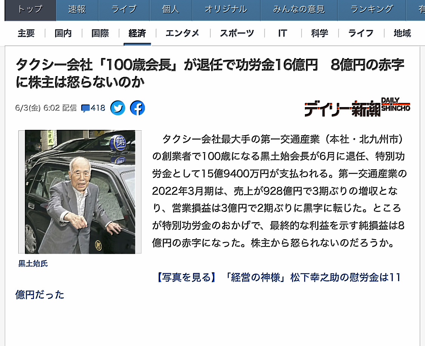425x346 pixels.
Task: Click the article headline タクシー会社「100歳会長」
Action: coord(210,73)
